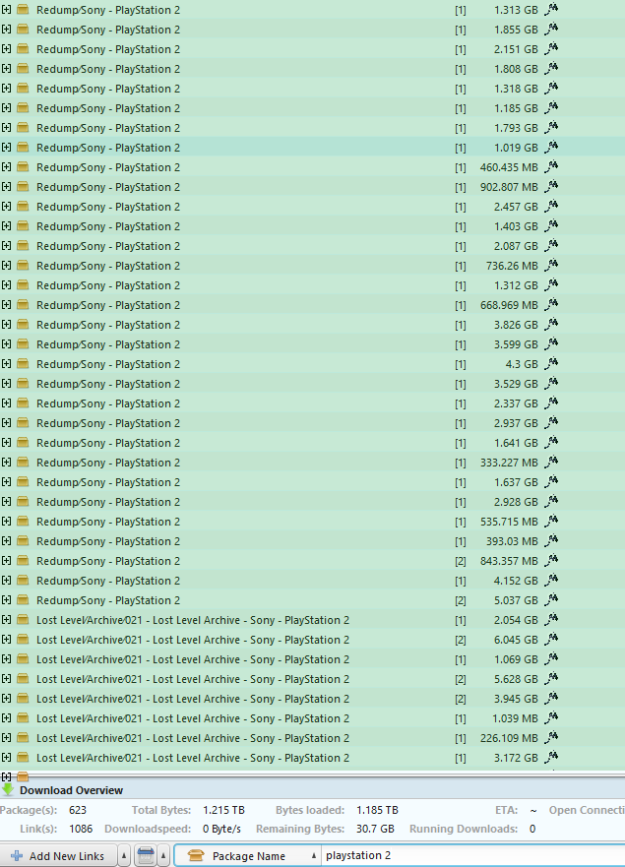Click the Total Bytes value "1.215 TB"
This screenshot has height=867, width=625.
[x=223, y=810]
